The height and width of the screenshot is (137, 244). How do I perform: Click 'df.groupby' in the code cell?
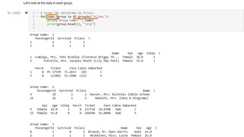pos(82,17)
